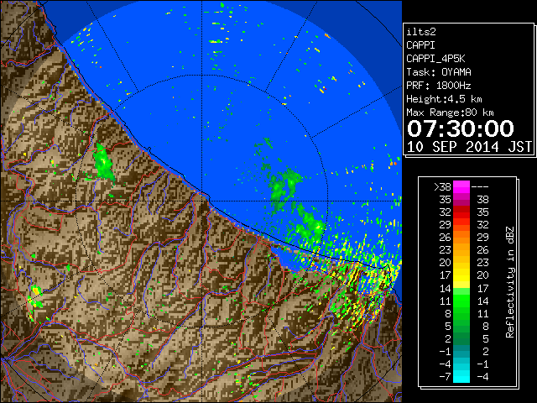Click the 'ilts2' label in info box
Viewport: 537px width, 403px height.
coord(421,32)
